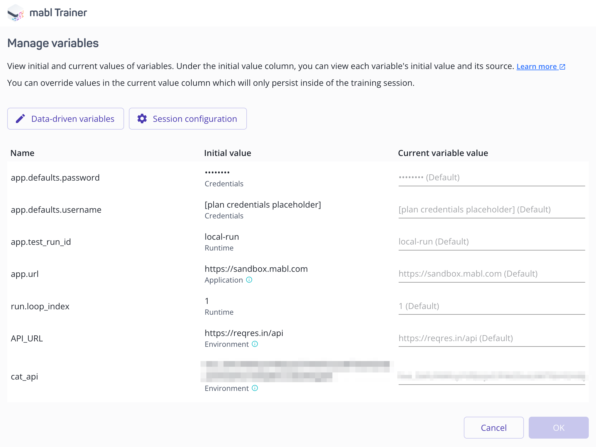Click the Runtime label in run.loop_index row
This screenshot has width=596, height=447.
pos(219,312)
